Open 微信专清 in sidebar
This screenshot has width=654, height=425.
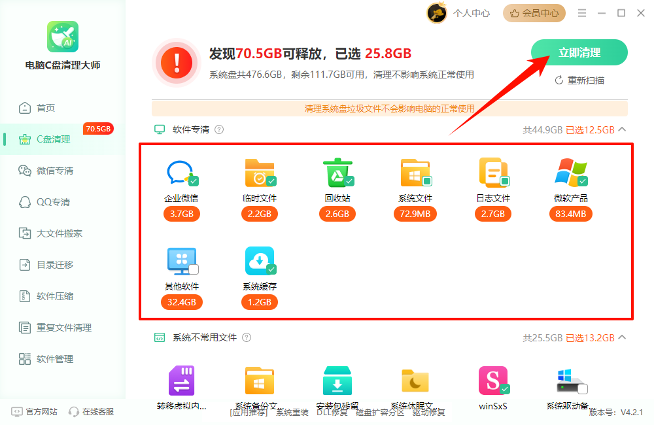click(x=46, y=171)
